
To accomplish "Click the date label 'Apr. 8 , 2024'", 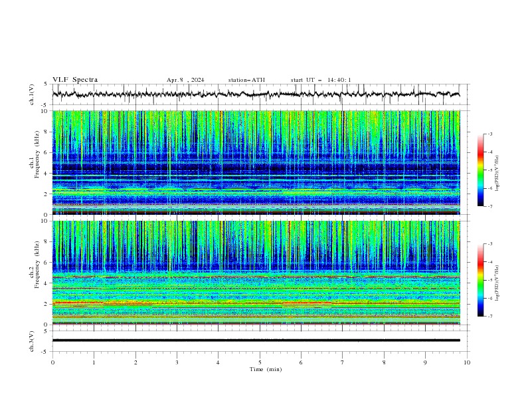I will tap(185, 80).
